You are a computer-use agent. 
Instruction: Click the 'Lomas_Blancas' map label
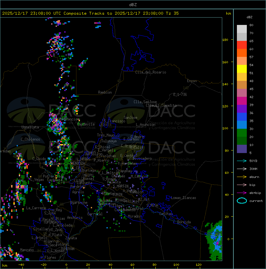click(184, 198)
